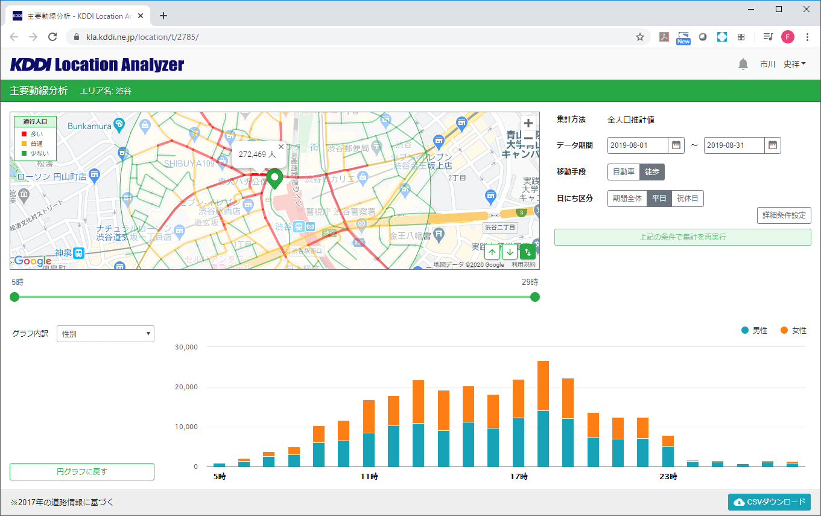Click the map zoom in plus button

528,124
